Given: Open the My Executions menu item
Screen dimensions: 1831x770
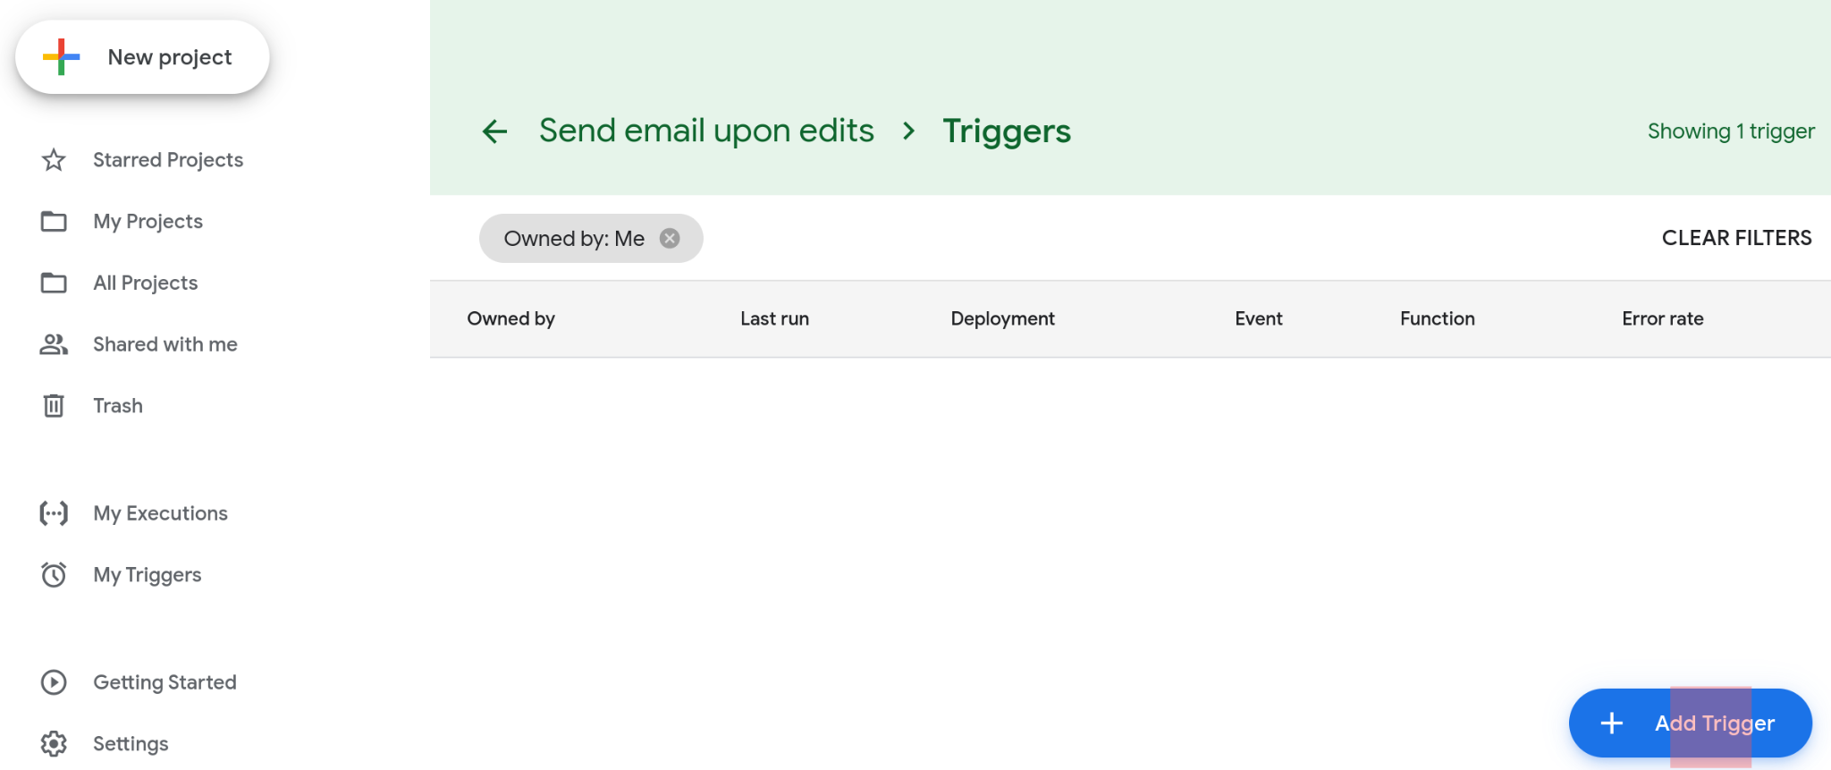Looking at the screenshot, I should pos(160,513).
